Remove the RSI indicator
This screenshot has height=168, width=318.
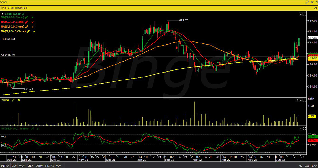pos(38,129)
